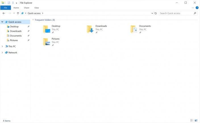Click the back navigation arrow
The width and height of the screenshot is (200, 123).
pyautogui.click(x=4, y=13)
